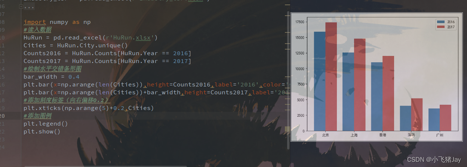The image size is (467, 167).
Task: Click the '2017' legend label in chart
Action: click(x=451, y=27)
